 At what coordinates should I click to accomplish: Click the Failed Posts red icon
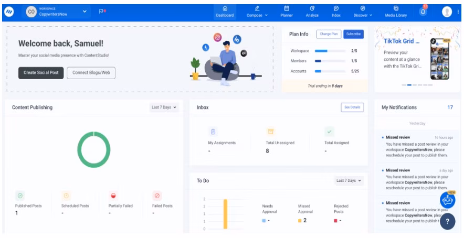pos(157,196)
